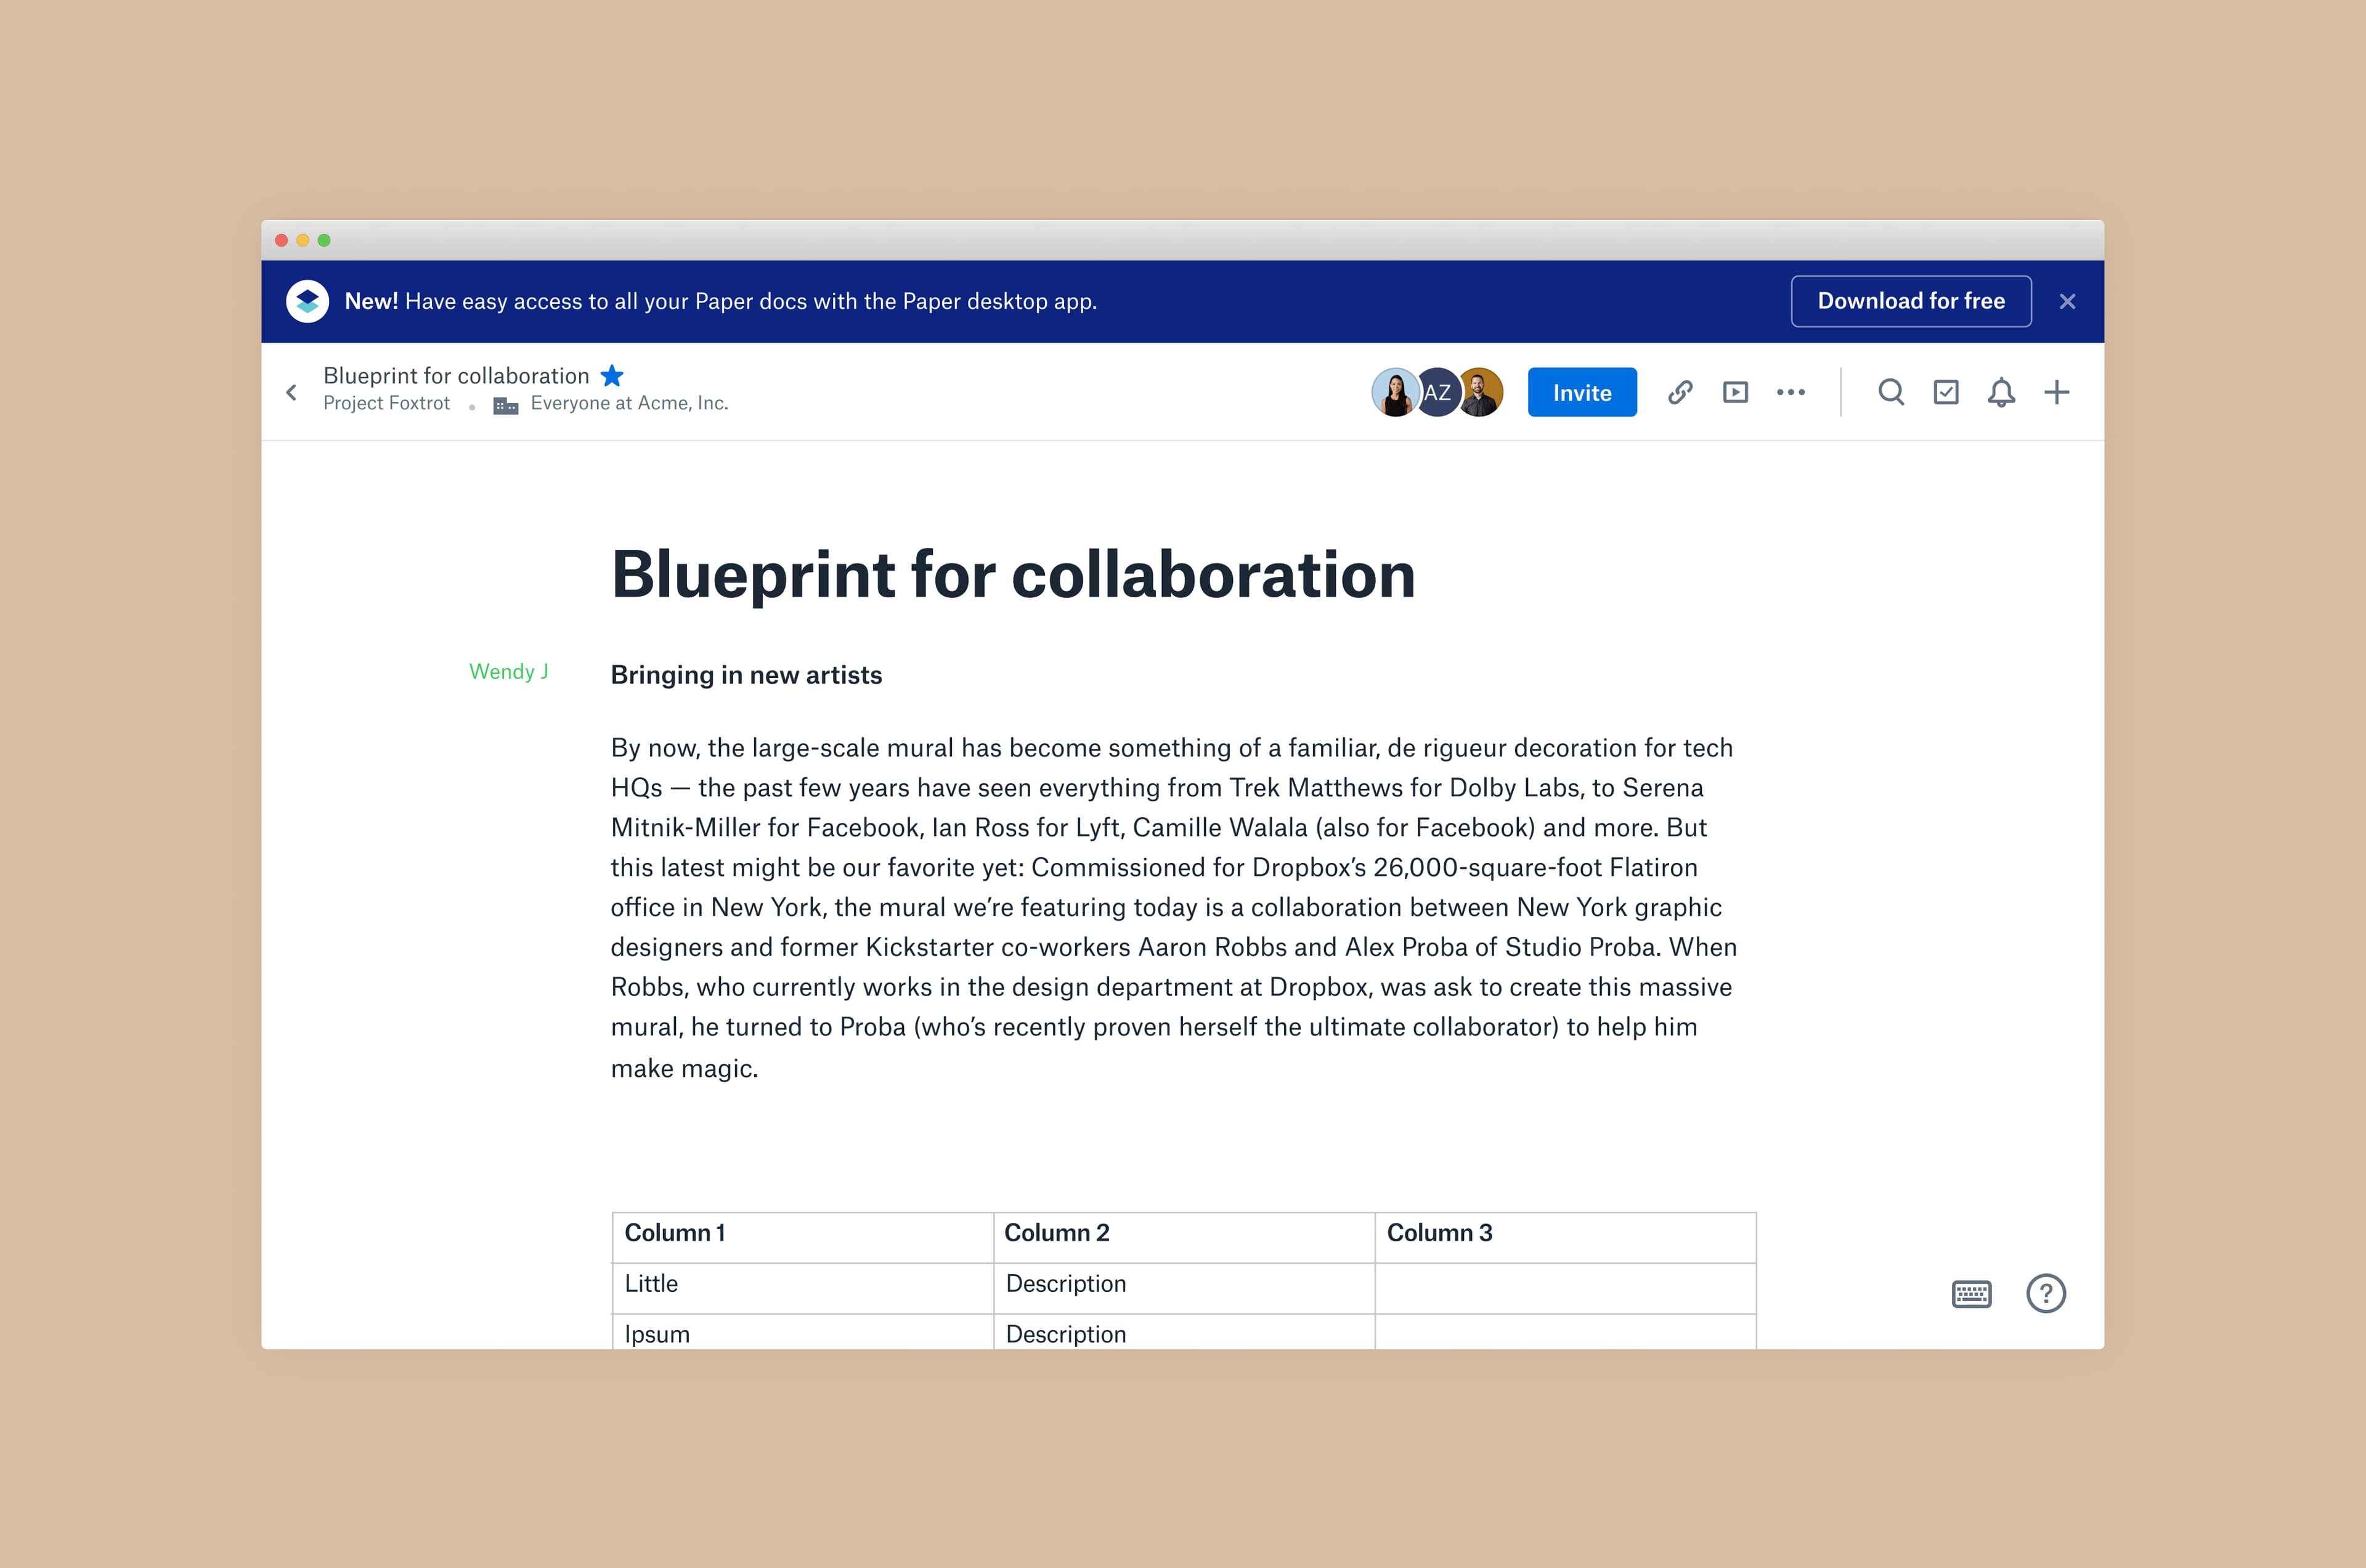Dismiss the Paper desktop app banner
The image size is (2366, 1568).
(x=2067, y=301)
